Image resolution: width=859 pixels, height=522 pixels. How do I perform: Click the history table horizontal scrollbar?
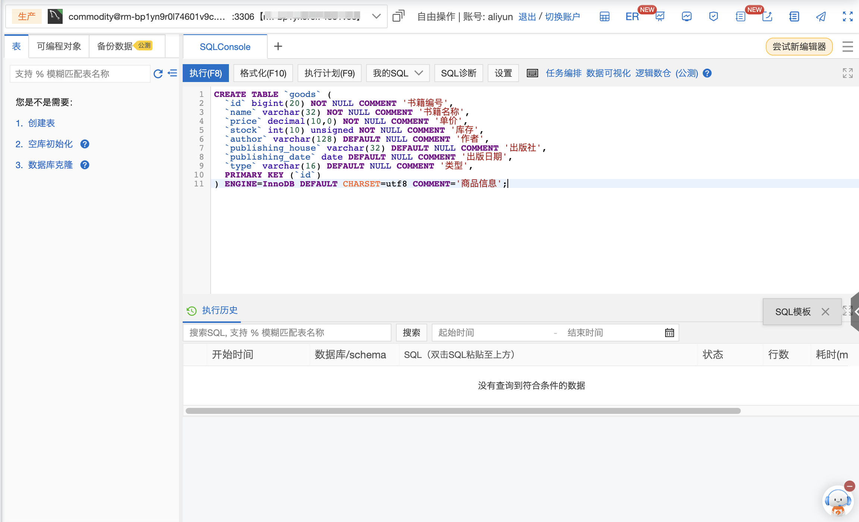click(462, 411)
